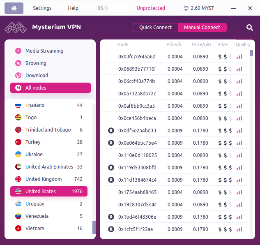Select node 0x03fc76945a62
Screen dimensions: 260x245
pos(137,57)
